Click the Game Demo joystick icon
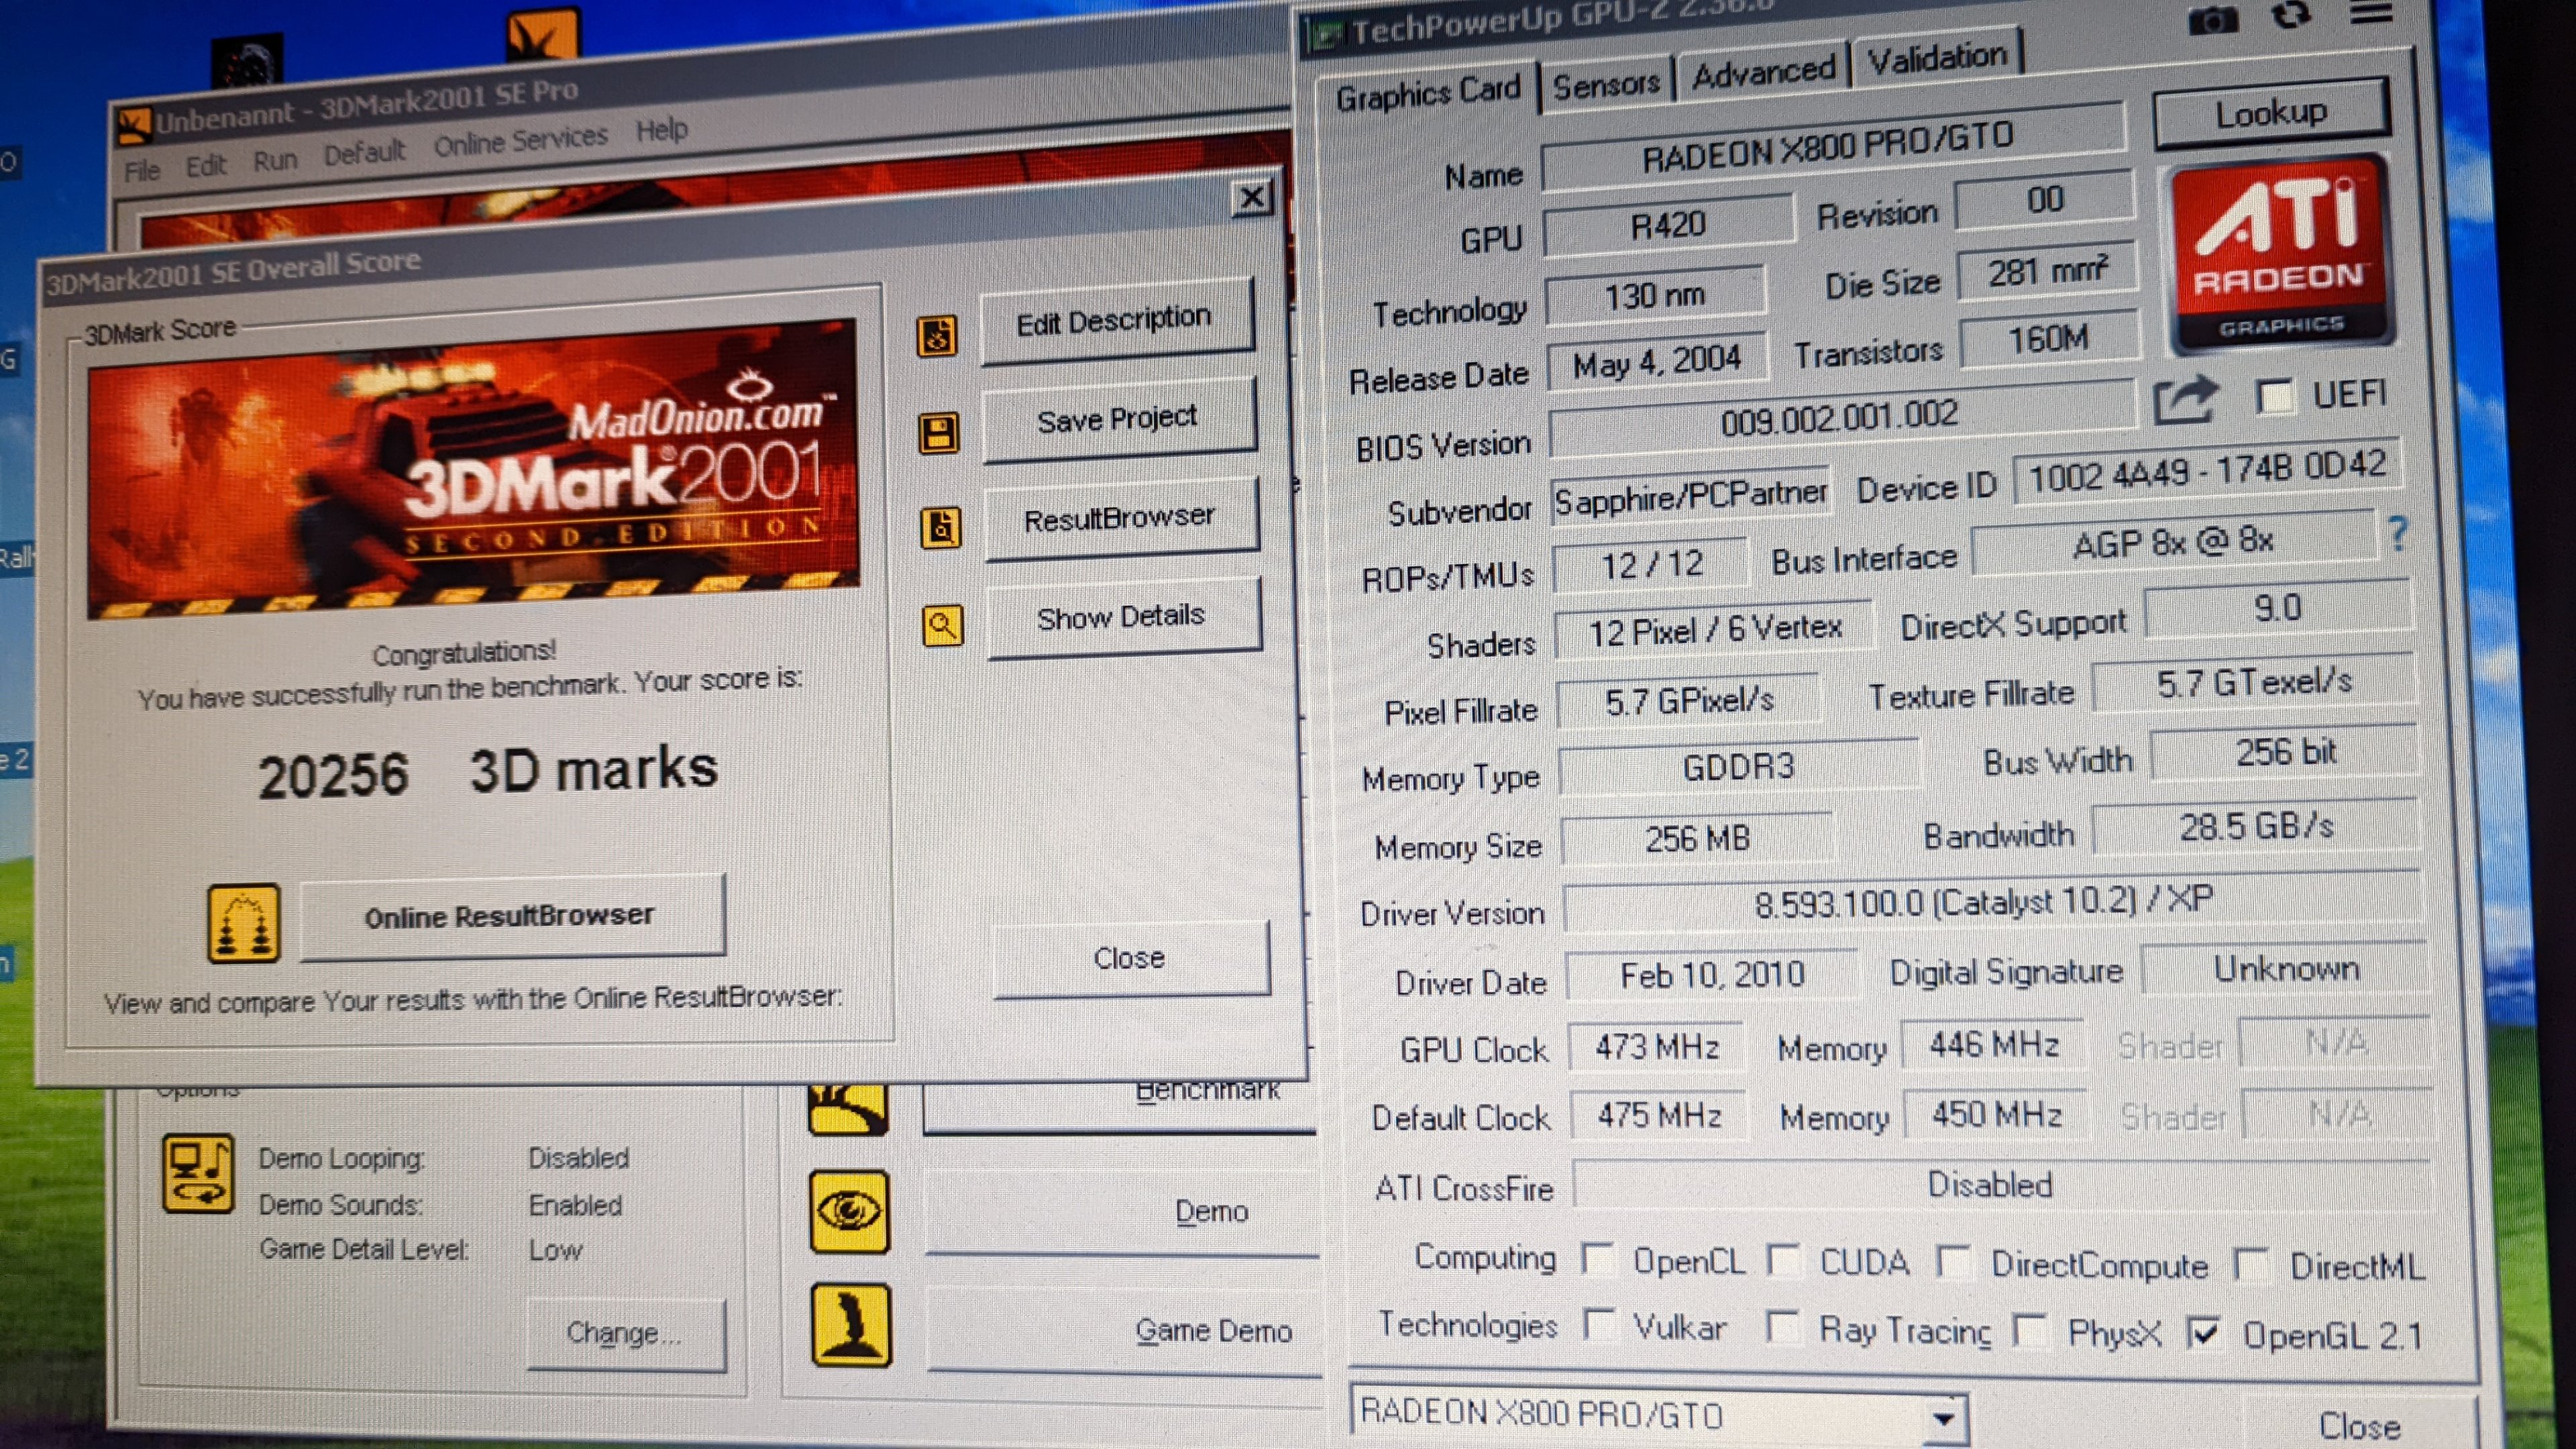This screenshot has height=1449, width=2576. click(x=851, y=1325)
